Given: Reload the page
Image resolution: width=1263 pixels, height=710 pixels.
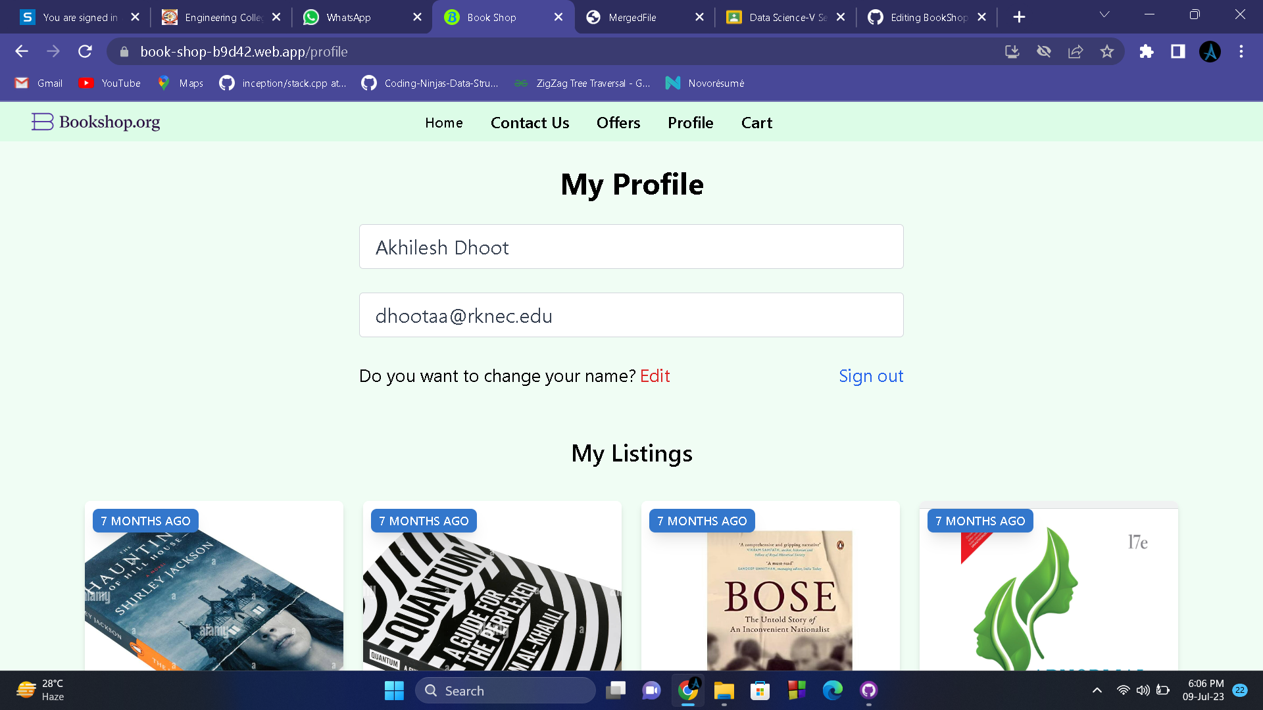Looking at the screenshot, I should point(85,51).
